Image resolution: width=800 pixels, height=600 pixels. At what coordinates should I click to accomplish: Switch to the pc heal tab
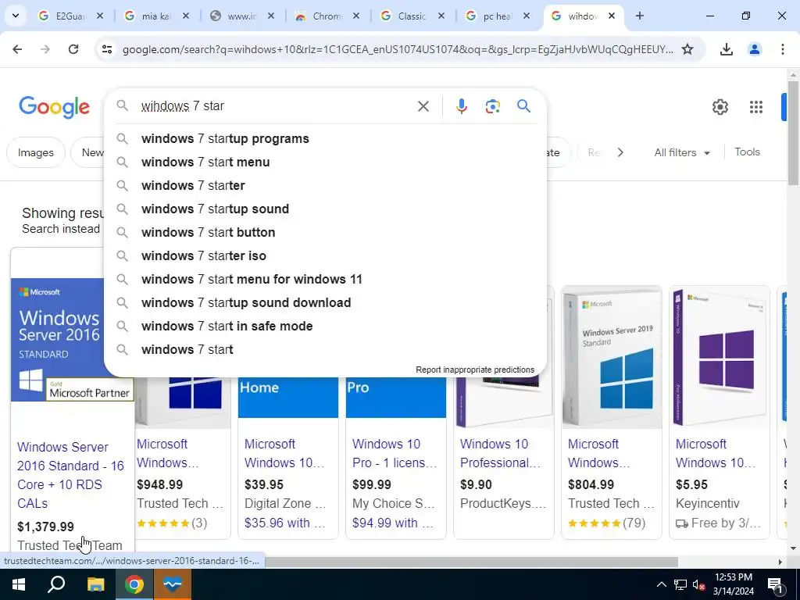tap(496, 16)
